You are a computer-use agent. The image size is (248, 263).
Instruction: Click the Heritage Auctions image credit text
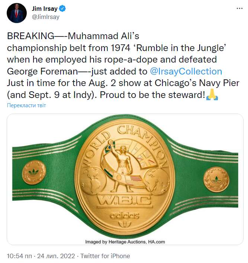pos(125,242)
